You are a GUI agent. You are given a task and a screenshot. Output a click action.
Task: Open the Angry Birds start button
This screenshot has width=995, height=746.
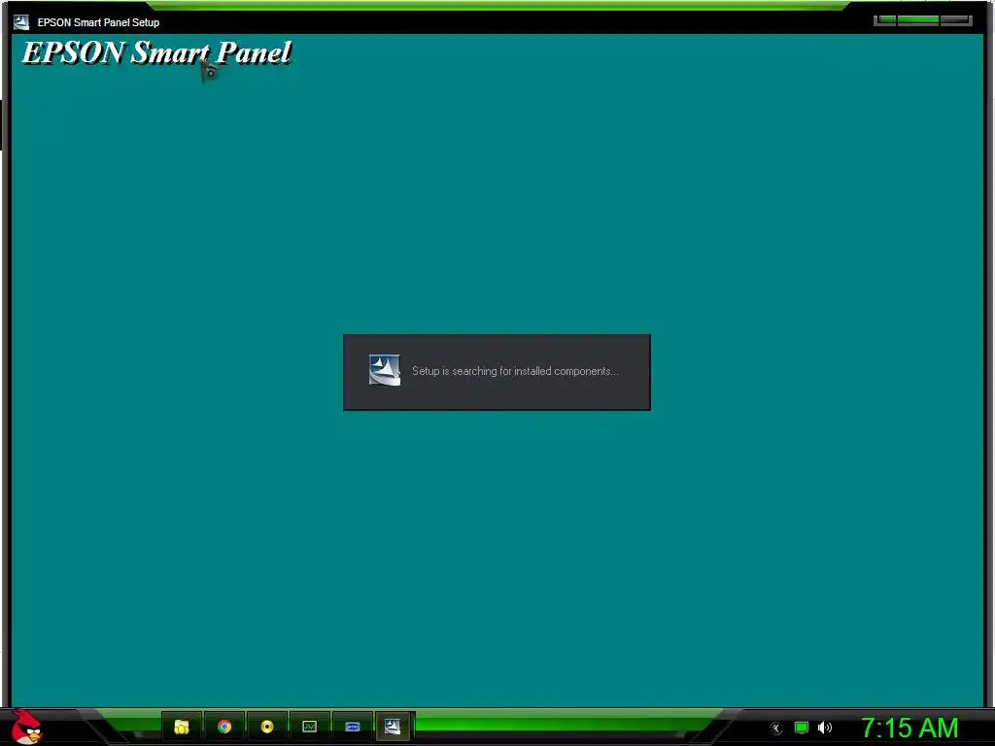(x=26, y=727)
